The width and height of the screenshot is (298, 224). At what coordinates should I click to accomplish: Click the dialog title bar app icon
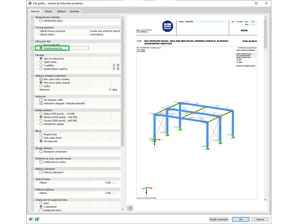click(x=30, y=3)
